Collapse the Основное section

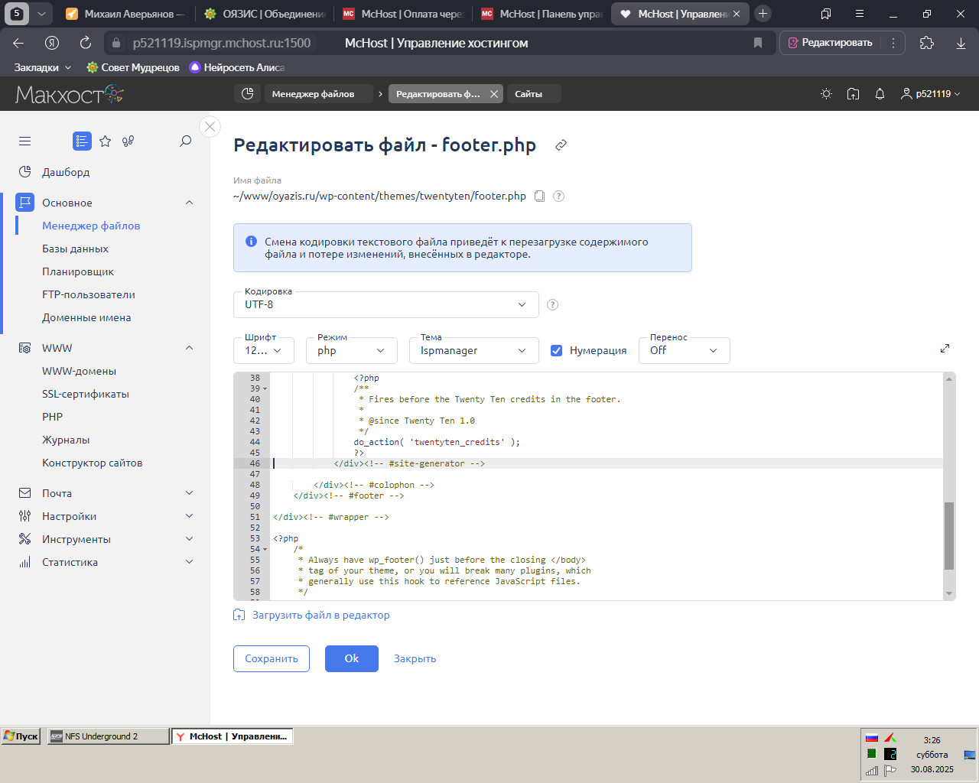[x=190, y=203]
